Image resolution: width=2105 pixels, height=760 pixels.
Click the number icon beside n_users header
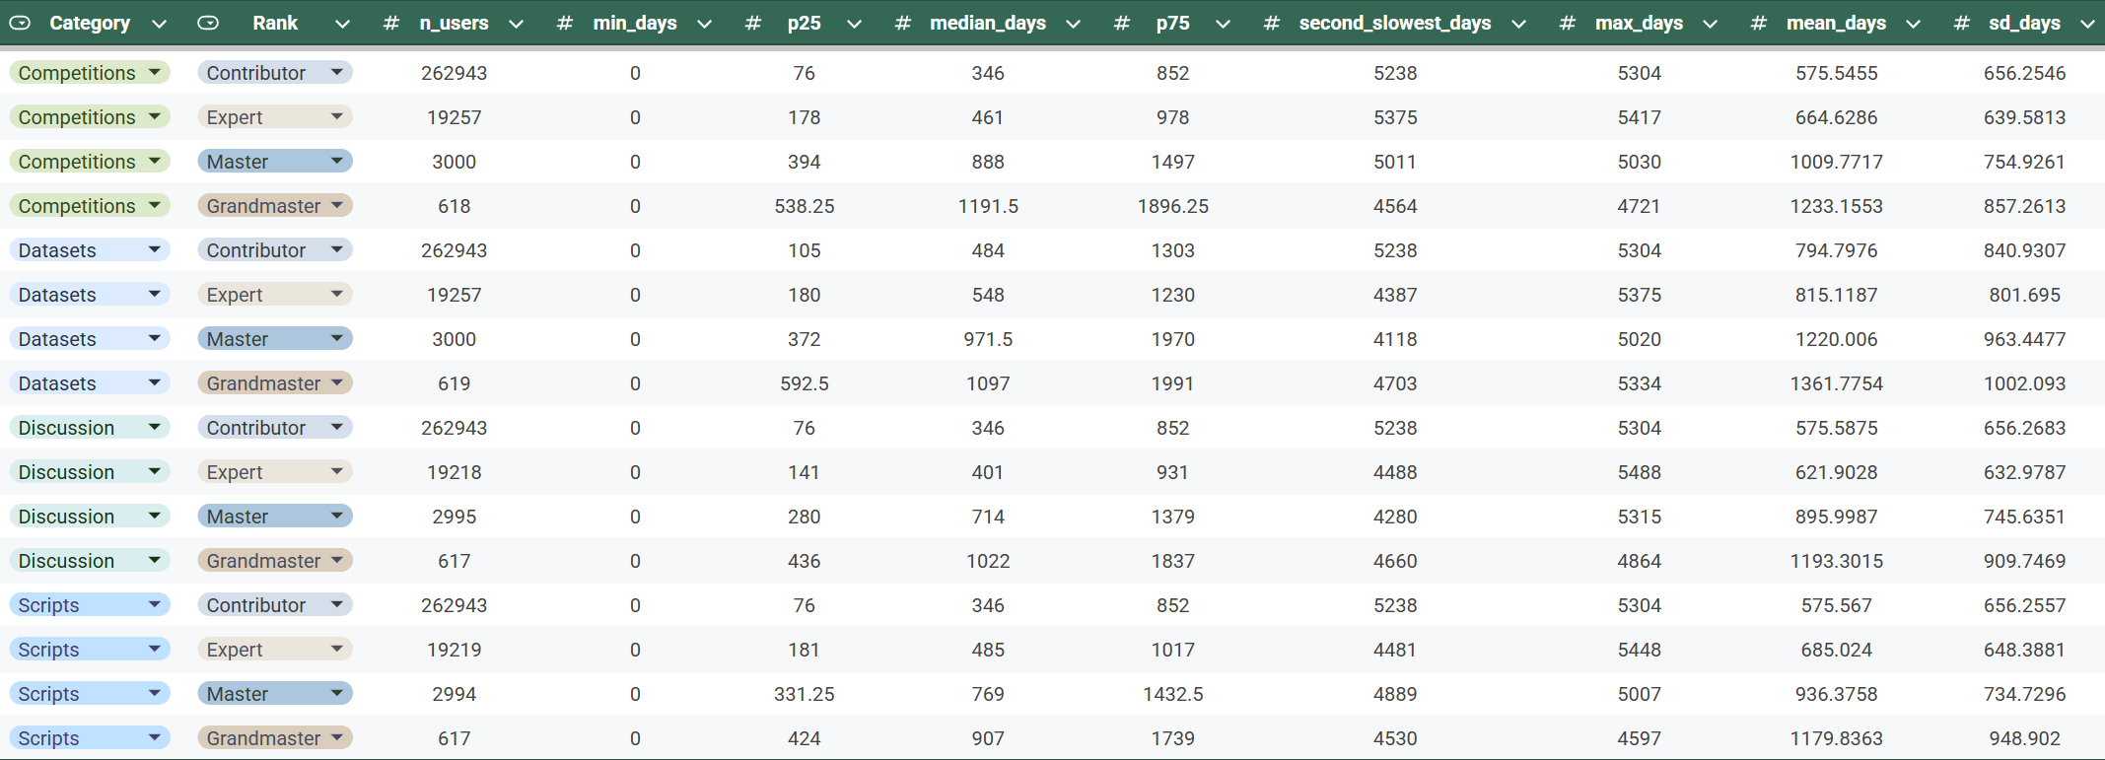(x=391, y=23)
